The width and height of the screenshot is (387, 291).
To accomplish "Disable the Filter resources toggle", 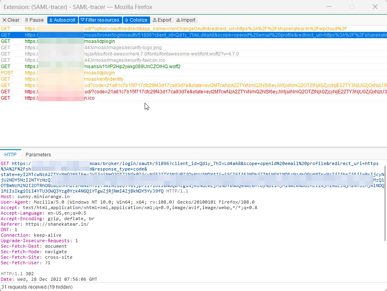I will coord(100,20).
